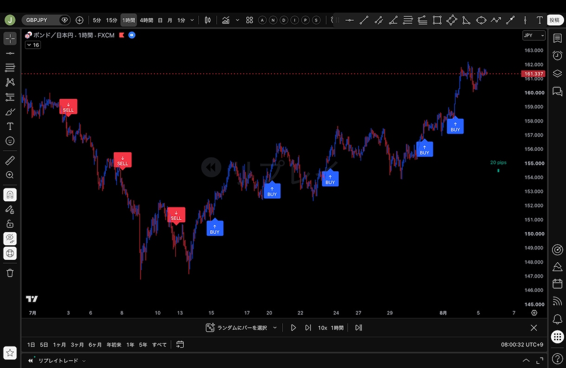This screenshot has width=566, height=368.
Task: Step forward one bar in replay
Action: [x=308, y=328]
